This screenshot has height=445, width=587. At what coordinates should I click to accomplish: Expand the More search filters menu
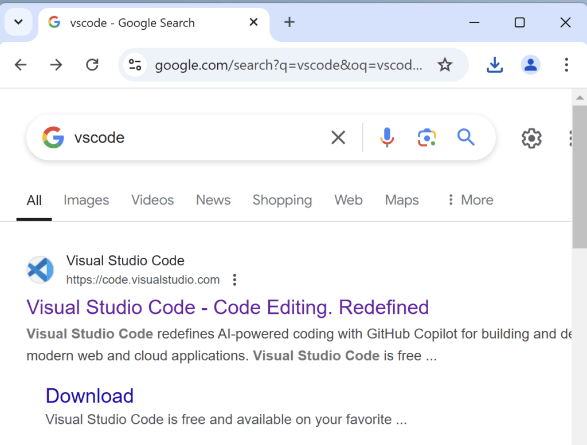[x=471, y=200]
